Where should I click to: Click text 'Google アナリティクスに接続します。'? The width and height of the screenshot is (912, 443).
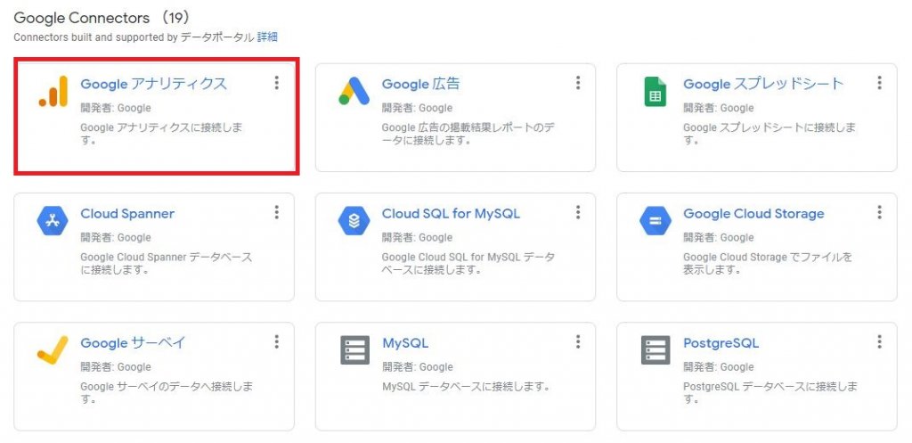[x=161, y=135]
